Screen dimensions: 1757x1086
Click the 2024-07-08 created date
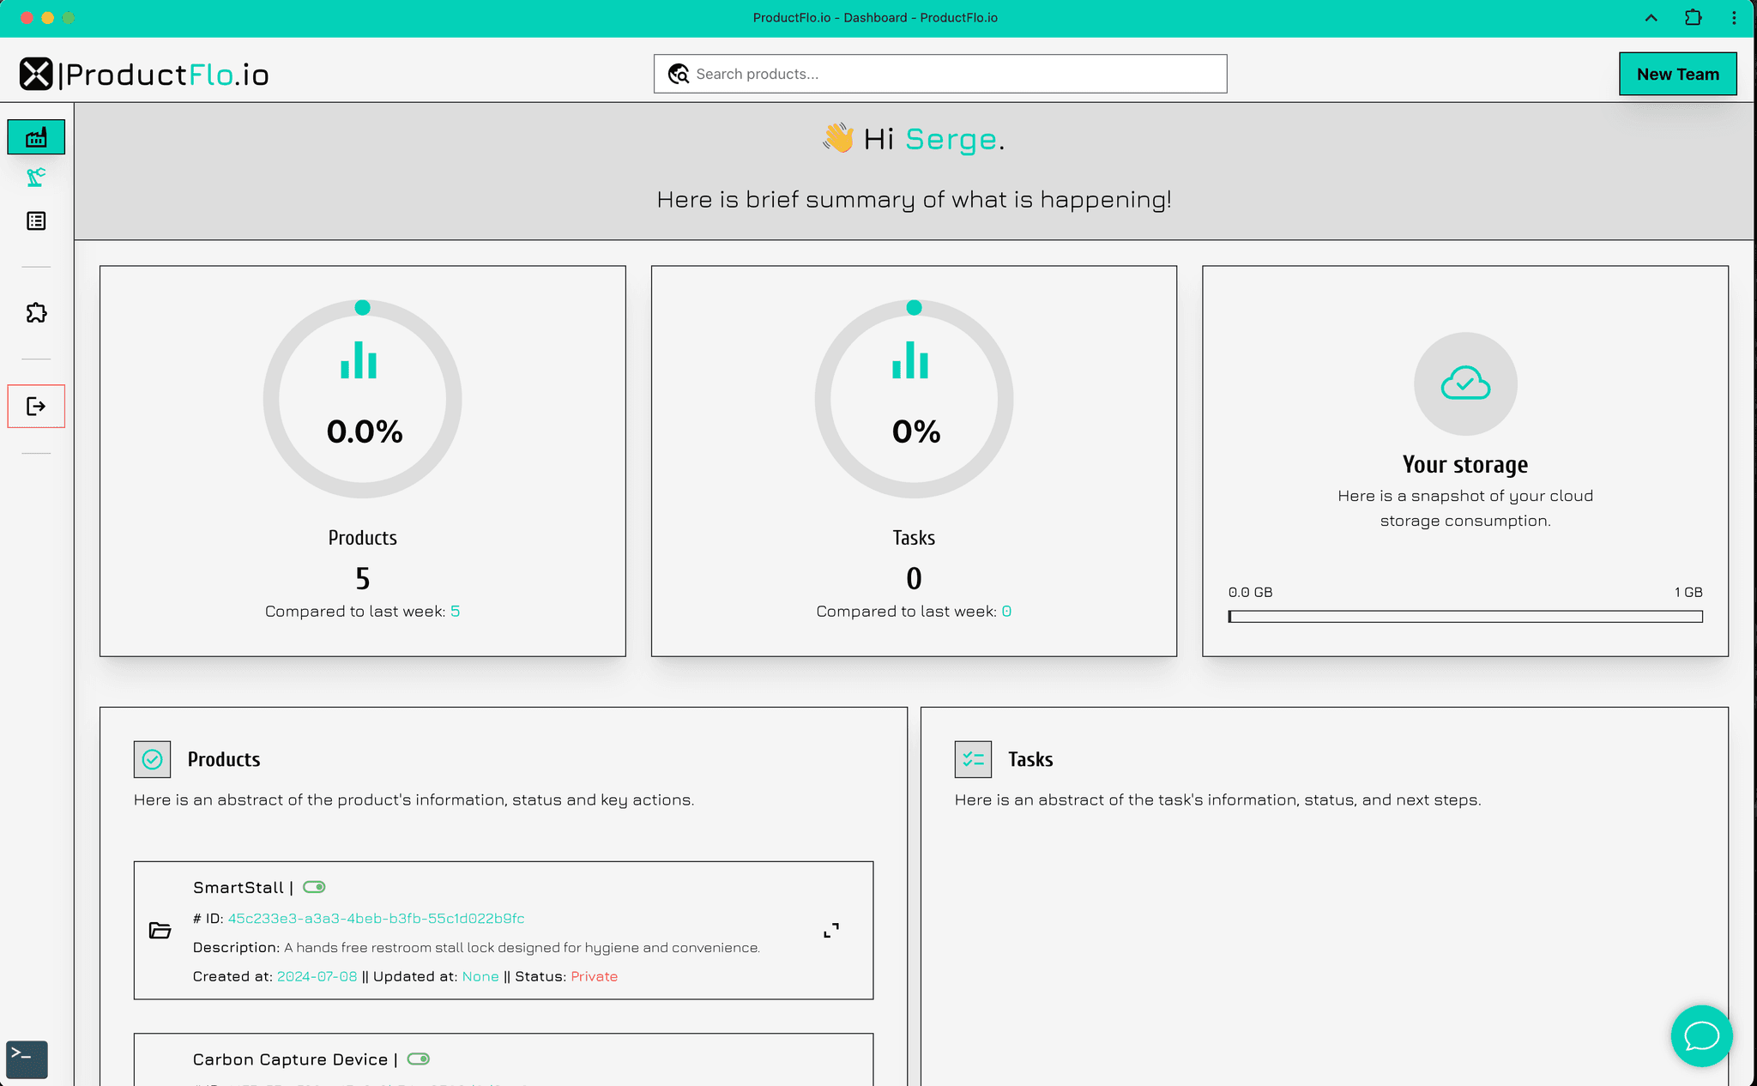[317, 976]
